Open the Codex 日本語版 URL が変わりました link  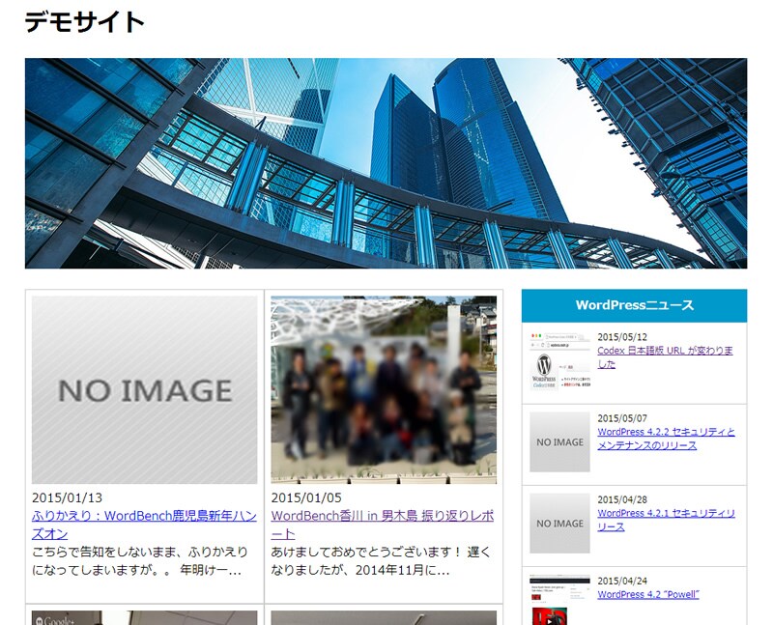[x=665, y=357]
